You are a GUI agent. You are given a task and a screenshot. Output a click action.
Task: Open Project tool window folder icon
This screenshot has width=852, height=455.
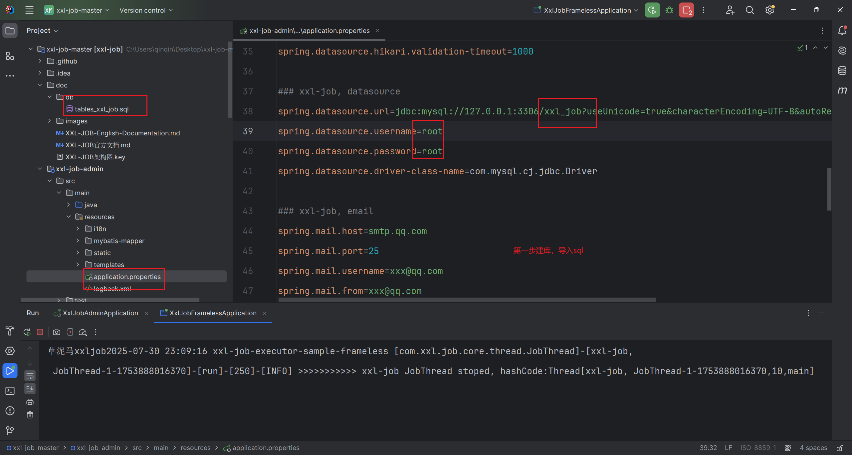coord(10,31)
